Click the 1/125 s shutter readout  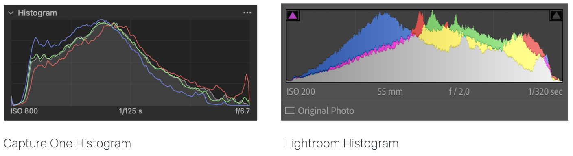coord(130,111)
